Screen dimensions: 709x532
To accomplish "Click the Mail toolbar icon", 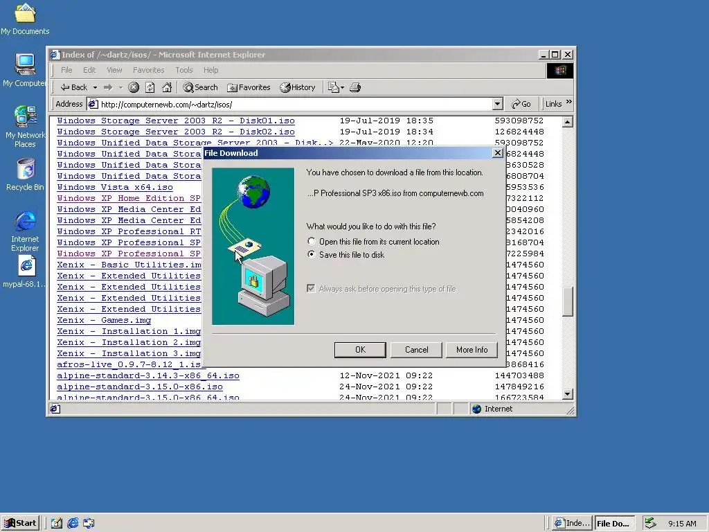I will 333,87.
